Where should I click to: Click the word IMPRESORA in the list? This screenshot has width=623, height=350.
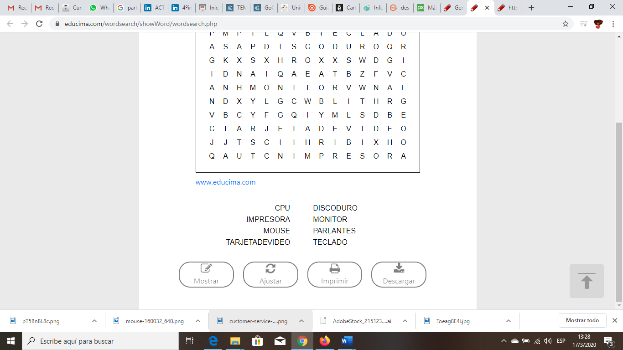click(x=268, y=219)
